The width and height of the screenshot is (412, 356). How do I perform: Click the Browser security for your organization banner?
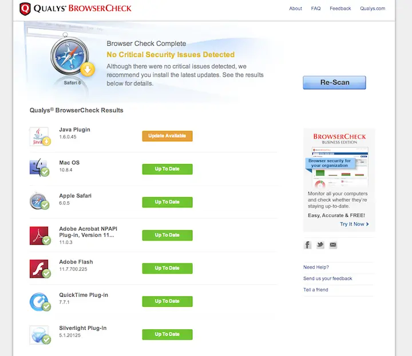[x=330, y=163]
